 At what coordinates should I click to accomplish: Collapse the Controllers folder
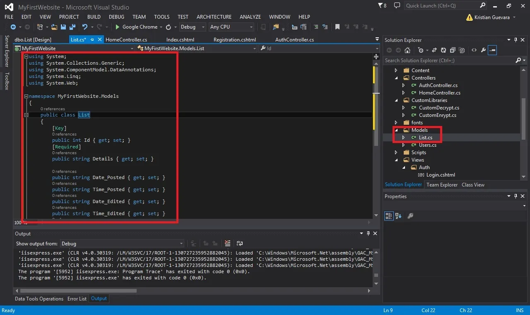396,78
